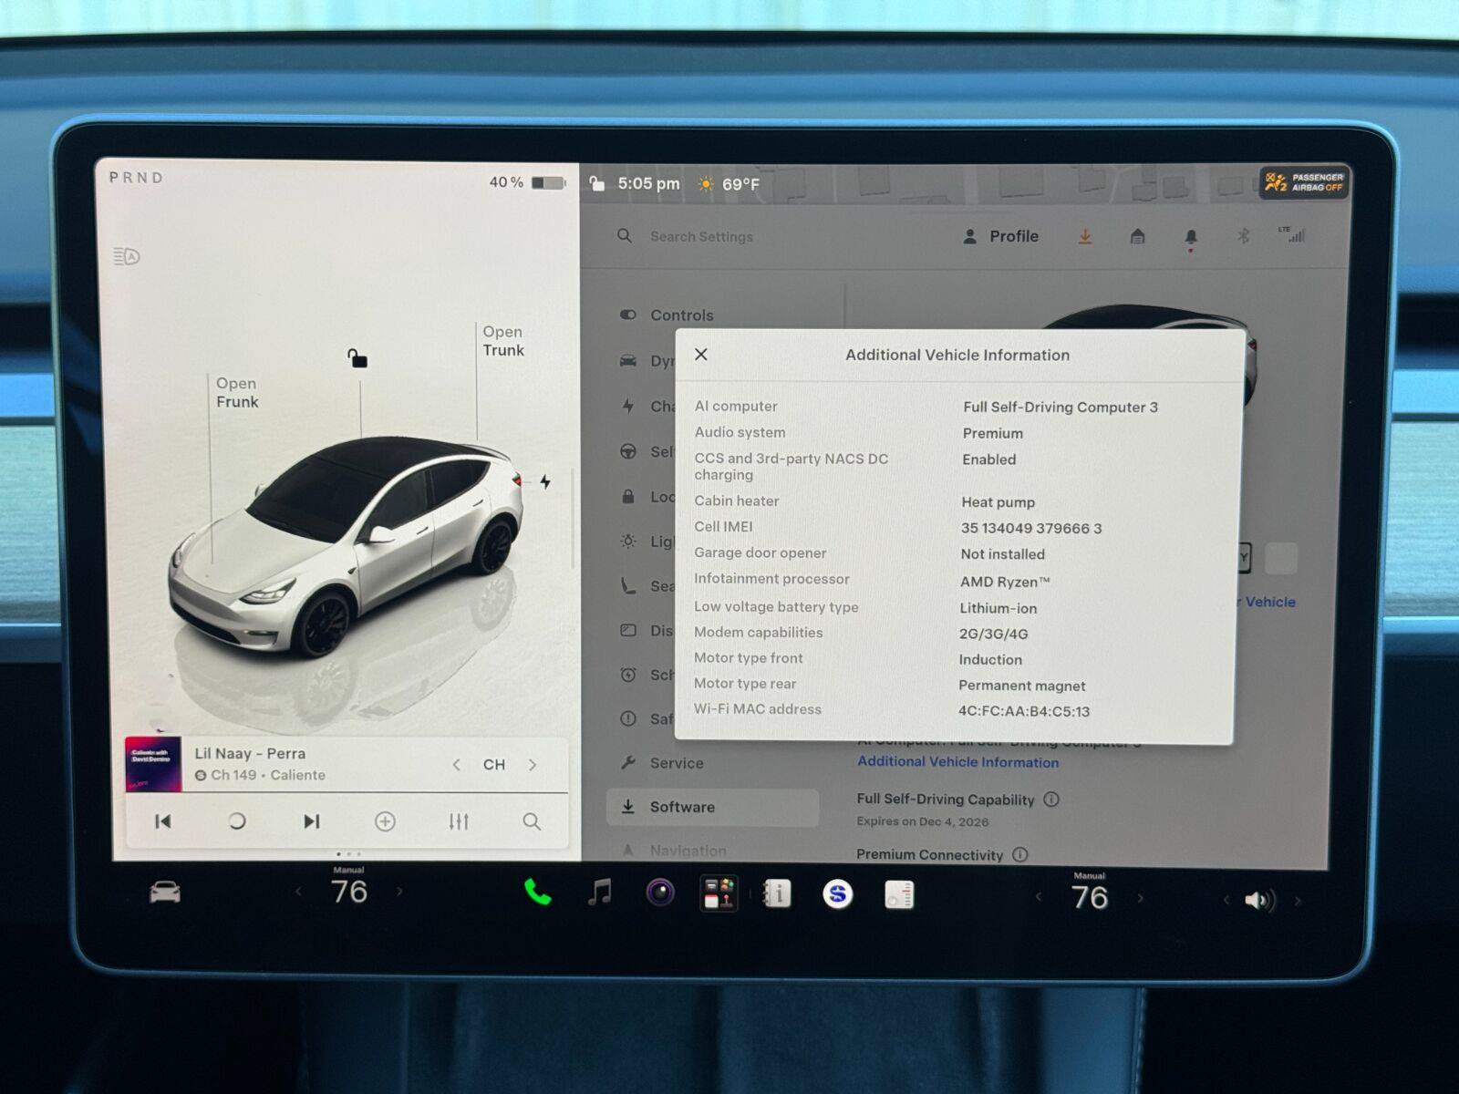Tap the charge port lightning bolt icon
This screenshot has height=1094, width=1459.
(x=545, y=481)
